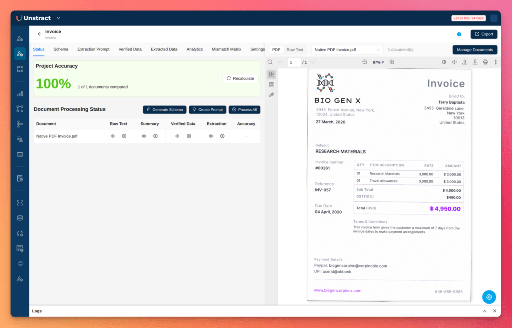Open the document shield sidebar icon
This screenshot has height=328, width=512.
[20, 178]
